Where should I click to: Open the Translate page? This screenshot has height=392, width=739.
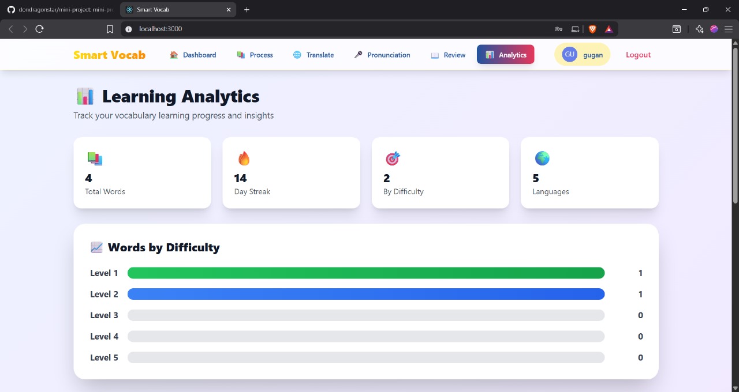313,55
